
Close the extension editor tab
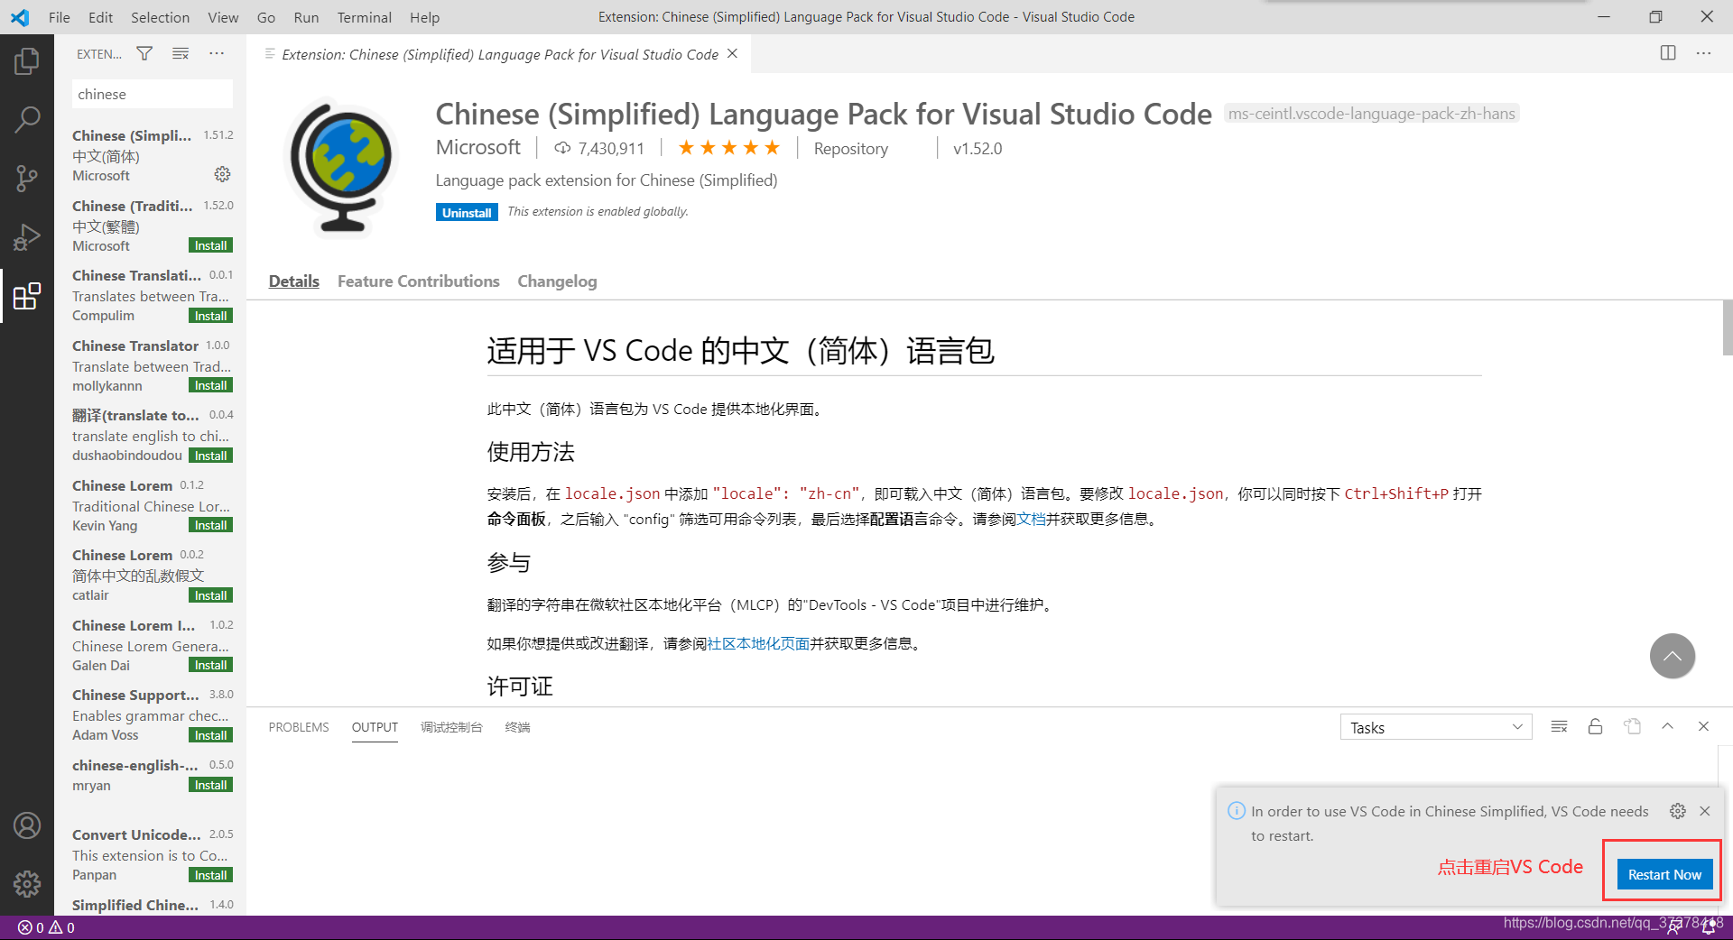coord(733,54)
